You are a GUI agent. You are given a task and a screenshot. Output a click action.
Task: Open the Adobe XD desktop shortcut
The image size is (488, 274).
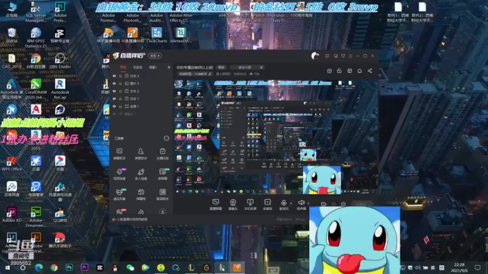pos(12,215)
